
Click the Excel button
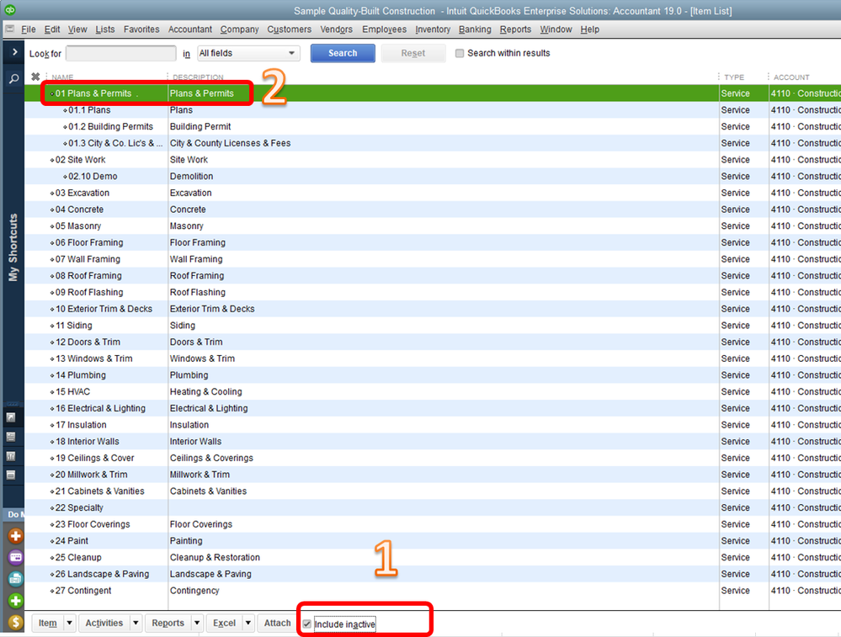point(224,623)
